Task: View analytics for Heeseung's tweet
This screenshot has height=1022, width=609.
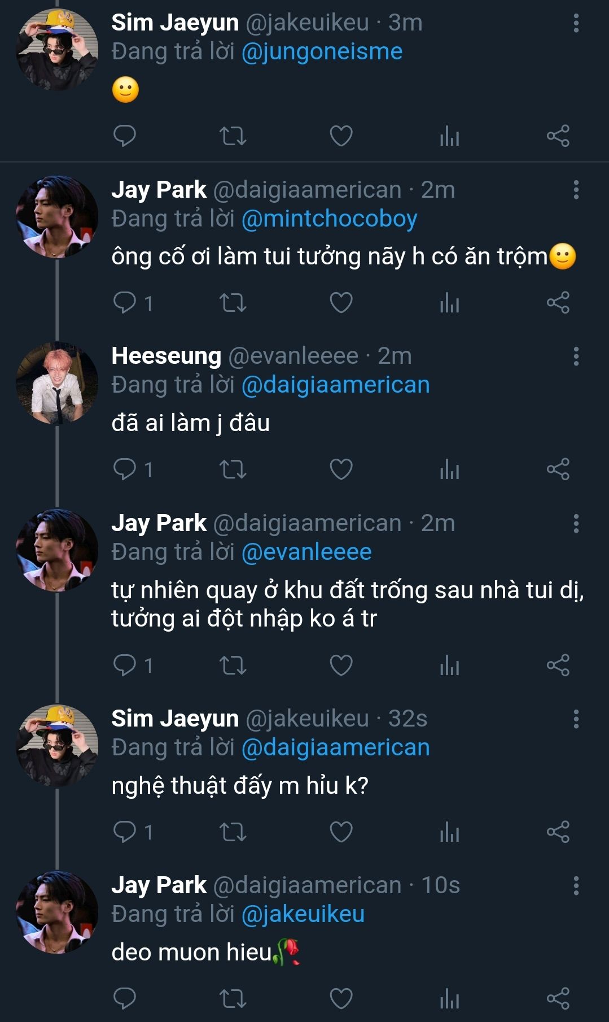Action: coord(449,469)
